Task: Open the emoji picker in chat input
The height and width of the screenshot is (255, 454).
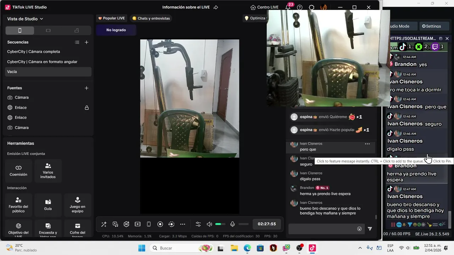Action: tap(359, 229)
